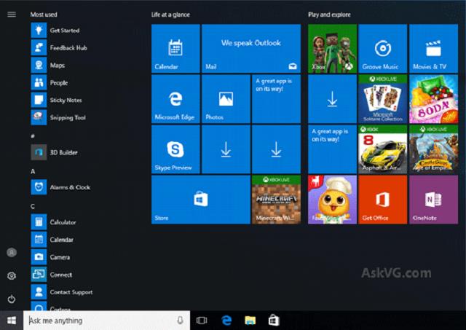The height and width of the screenshot is (330, 466).
Task: Jump via the letter C header
Action: [33, 206]
